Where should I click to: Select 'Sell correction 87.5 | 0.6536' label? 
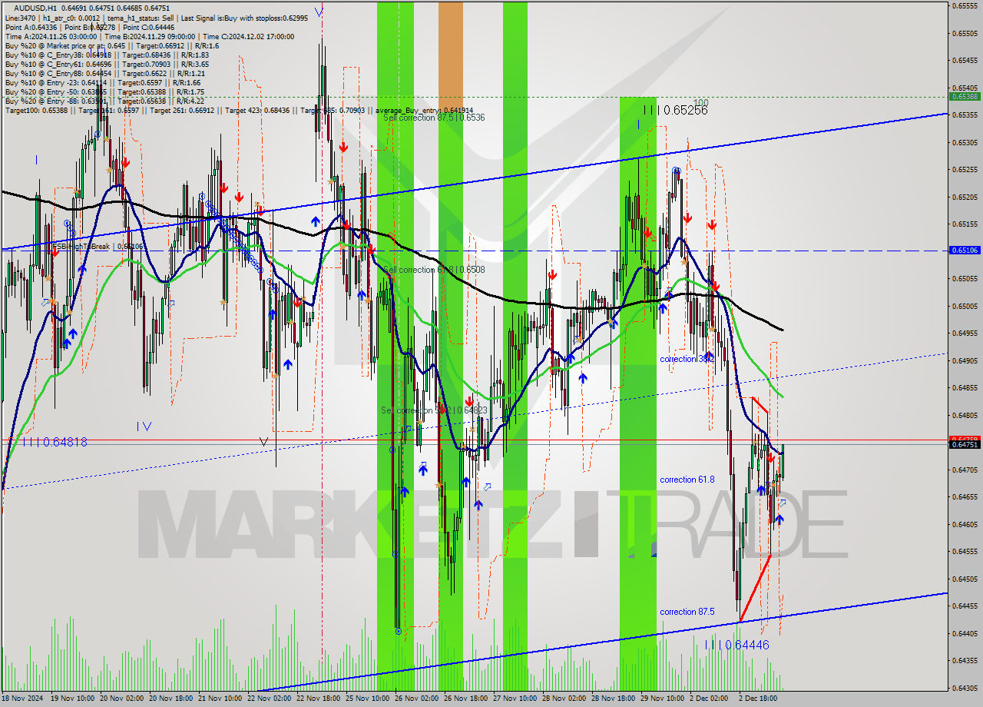[x=434, y=118]
